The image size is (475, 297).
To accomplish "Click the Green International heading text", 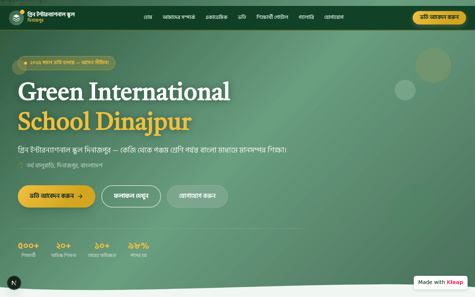I will 124,92.
